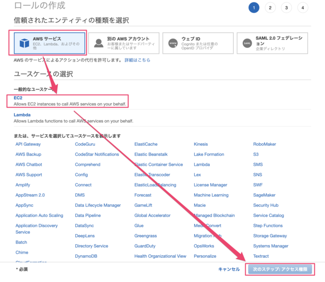The image size is (325, 282).
Task: Select the Data Pipeline service
Action: 88,216
